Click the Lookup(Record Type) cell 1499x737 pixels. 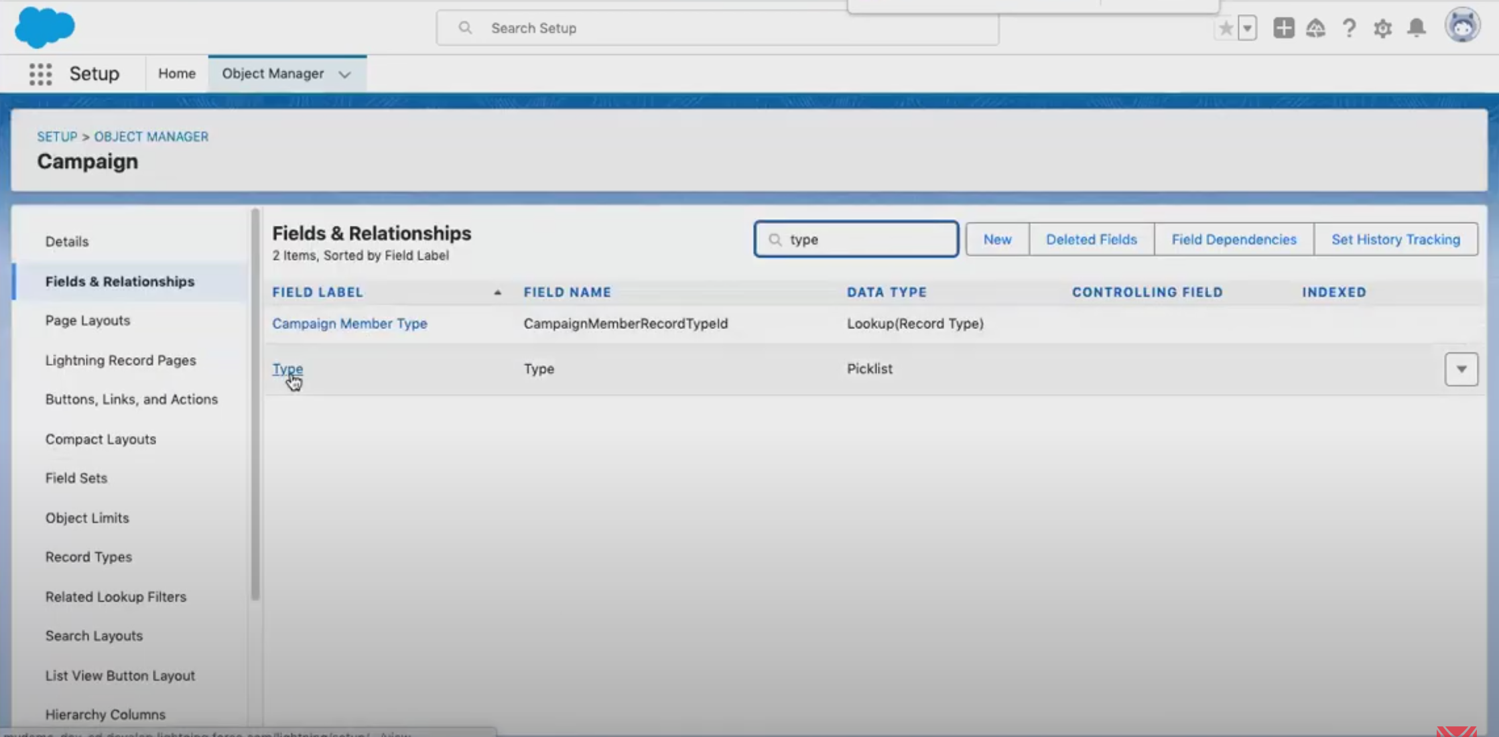point(915,324)
